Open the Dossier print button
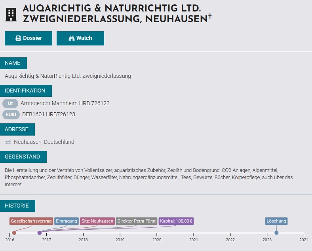The width and height of the screenshot is (312, 251). (29, 38)
